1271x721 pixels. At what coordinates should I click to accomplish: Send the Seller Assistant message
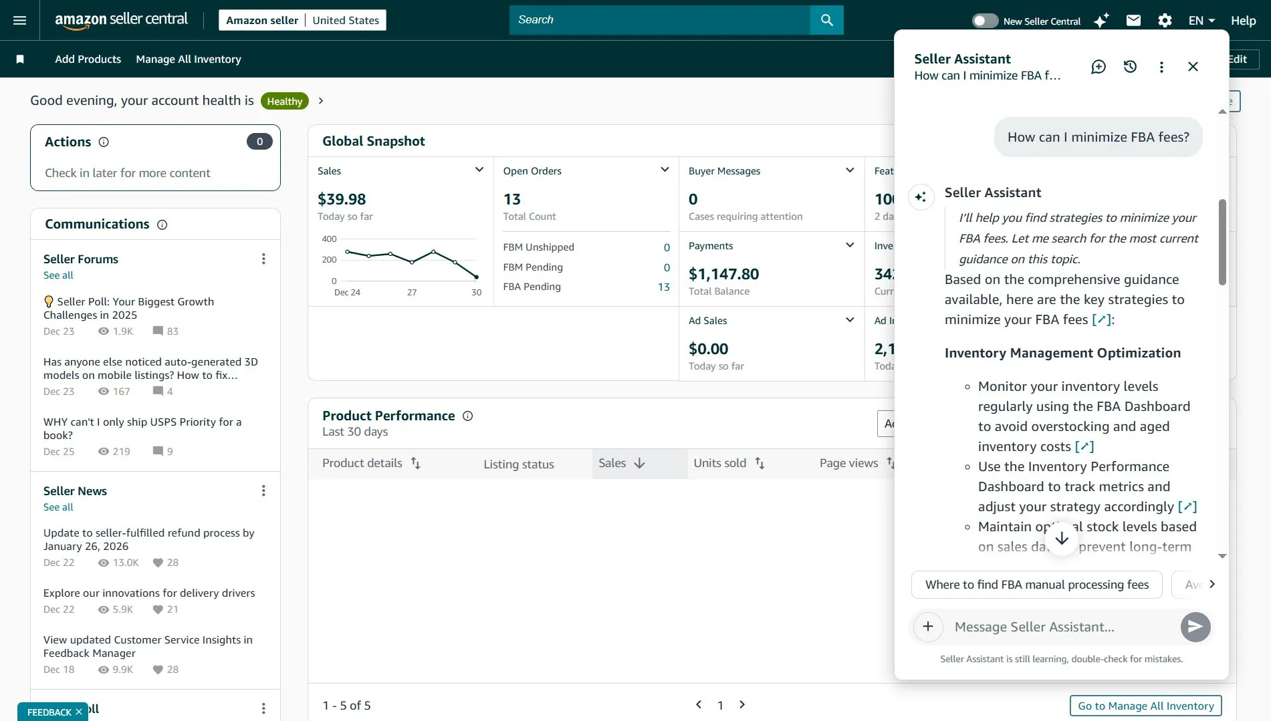pos(1195,627)
